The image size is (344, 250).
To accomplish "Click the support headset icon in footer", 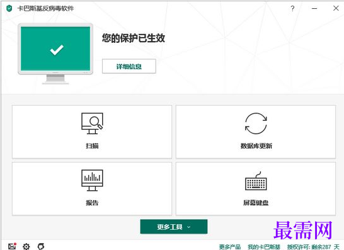I will click(41, 246).
